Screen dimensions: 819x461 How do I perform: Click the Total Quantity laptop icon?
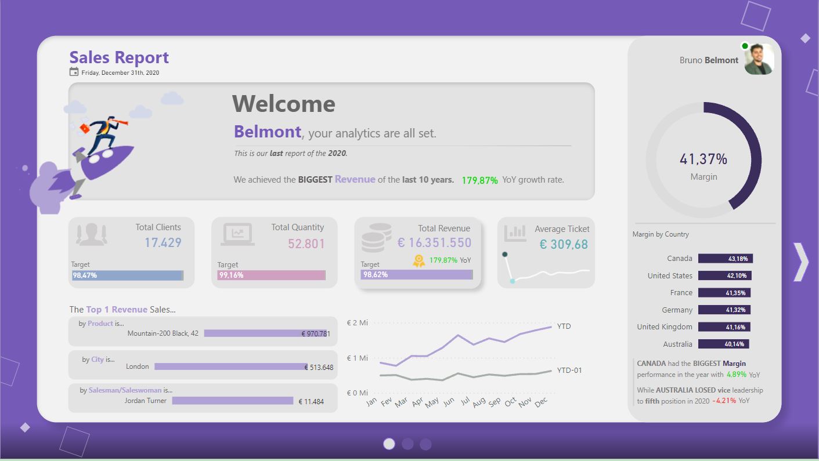coord(237,234)
